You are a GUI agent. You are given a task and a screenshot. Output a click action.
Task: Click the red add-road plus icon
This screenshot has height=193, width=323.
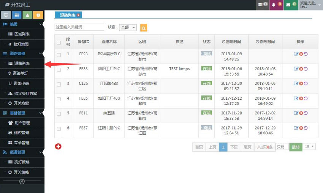58,146
